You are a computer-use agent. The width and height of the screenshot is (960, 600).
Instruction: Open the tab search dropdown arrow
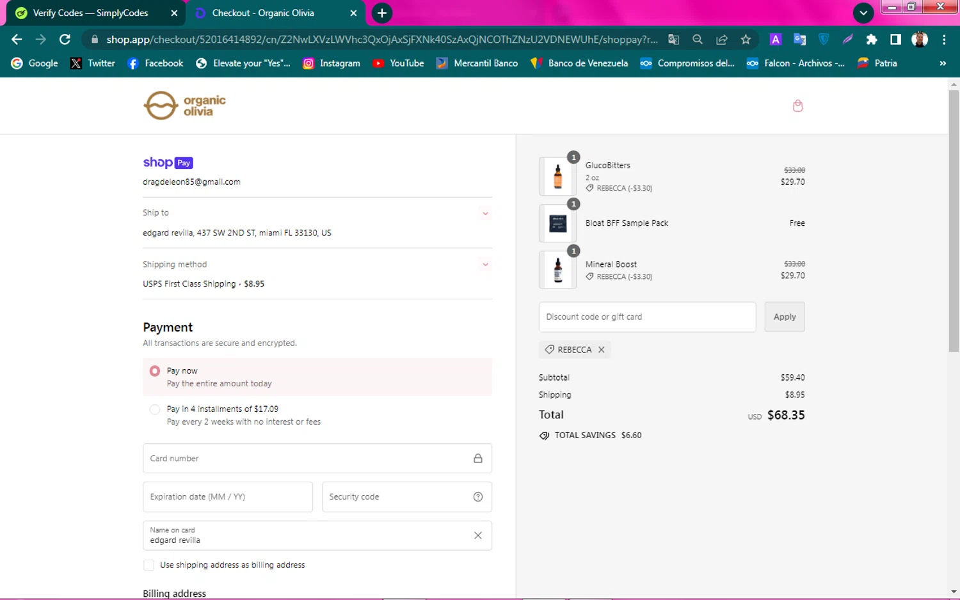863,13
